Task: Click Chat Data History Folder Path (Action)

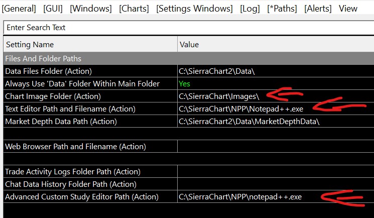Action: (x=70, y=184)
